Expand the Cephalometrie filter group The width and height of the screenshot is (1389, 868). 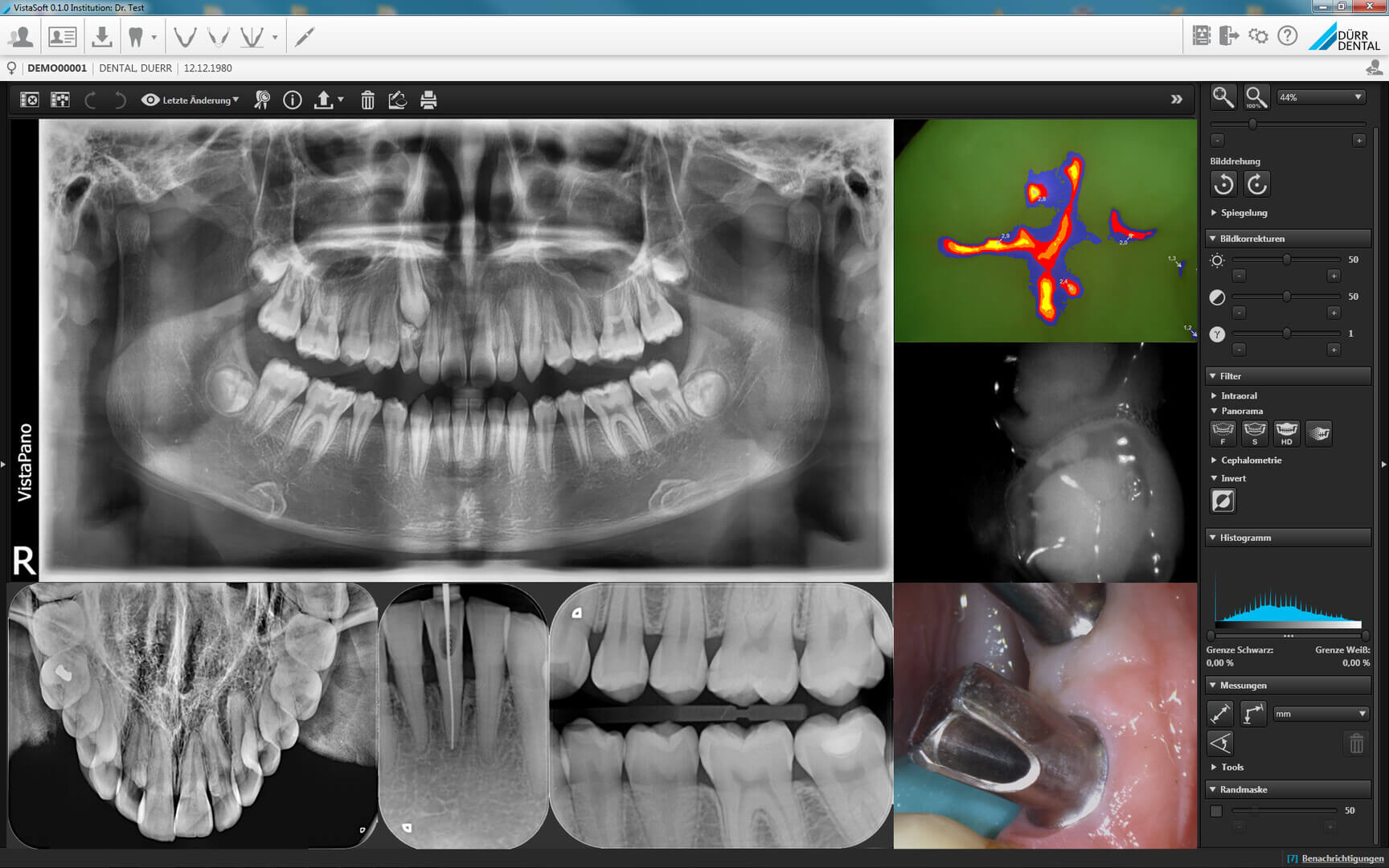click(x=1250, y=461)
